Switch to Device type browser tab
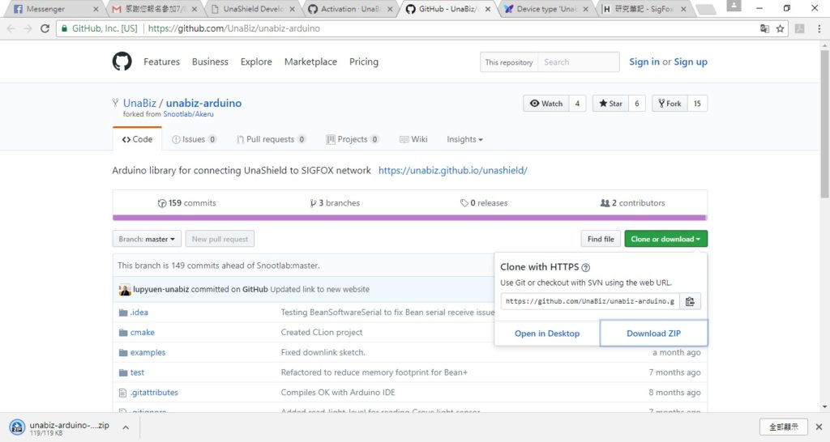The width and height of the screenshot is (830, 442). coord(545,9)
